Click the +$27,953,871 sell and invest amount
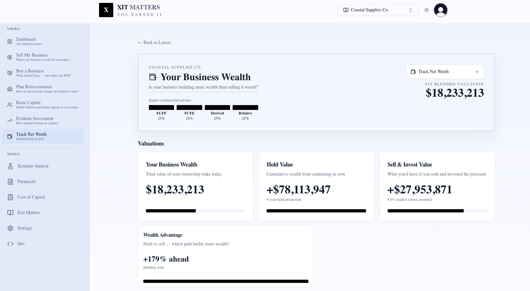Image resolution: width=530 pixels, height=291 pixels. coord(420,189)
